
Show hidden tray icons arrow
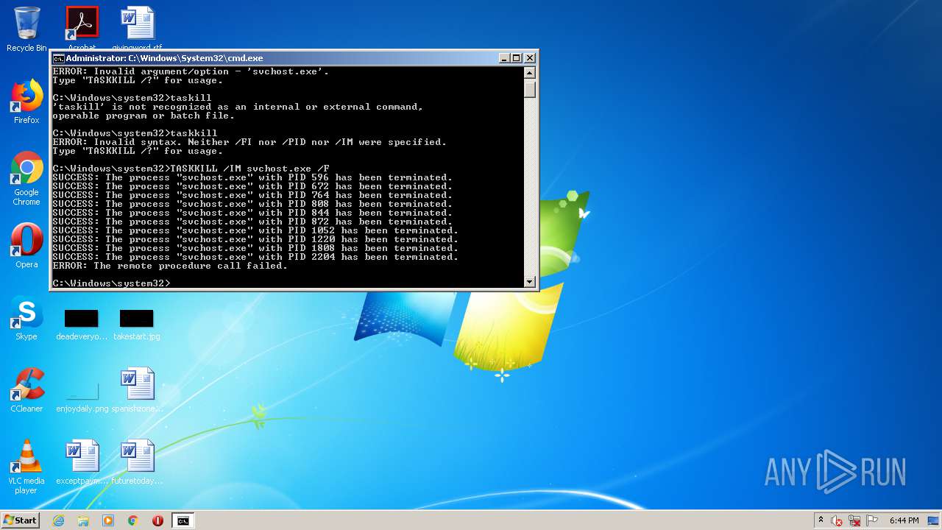coord(821,520)
